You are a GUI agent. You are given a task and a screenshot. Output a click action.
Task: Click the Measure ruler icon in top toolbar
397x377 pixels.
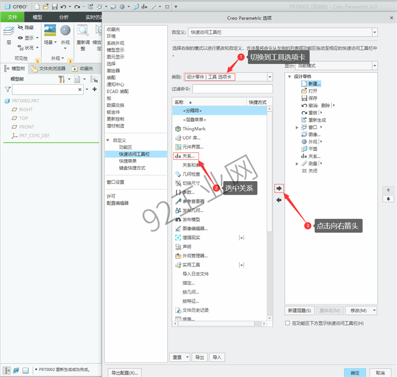tap(154, 7)
